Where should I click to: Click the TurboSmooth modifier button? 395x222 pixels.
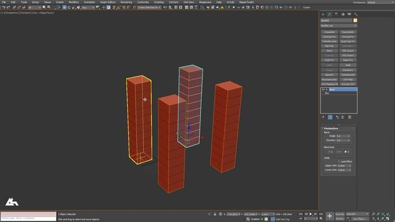pos(348,75)
